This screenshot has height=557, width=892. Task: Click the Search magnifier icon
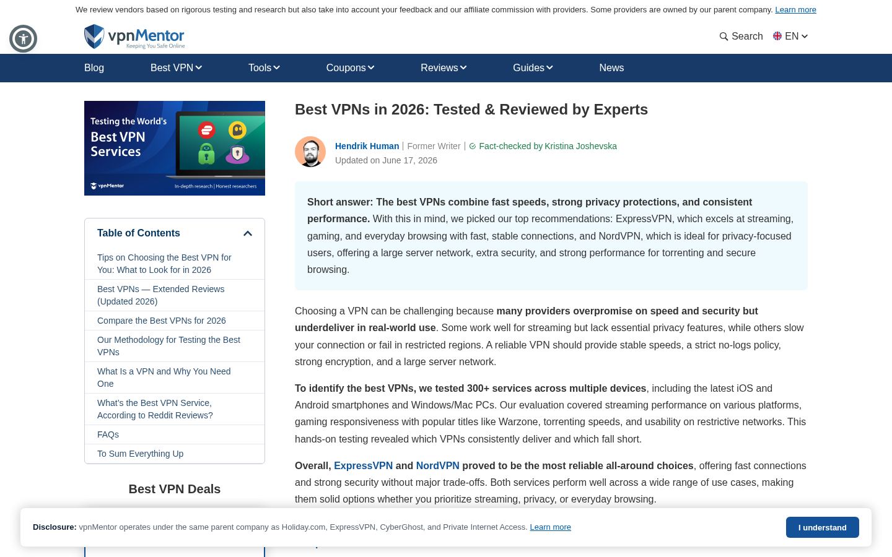tap(724, 37)
